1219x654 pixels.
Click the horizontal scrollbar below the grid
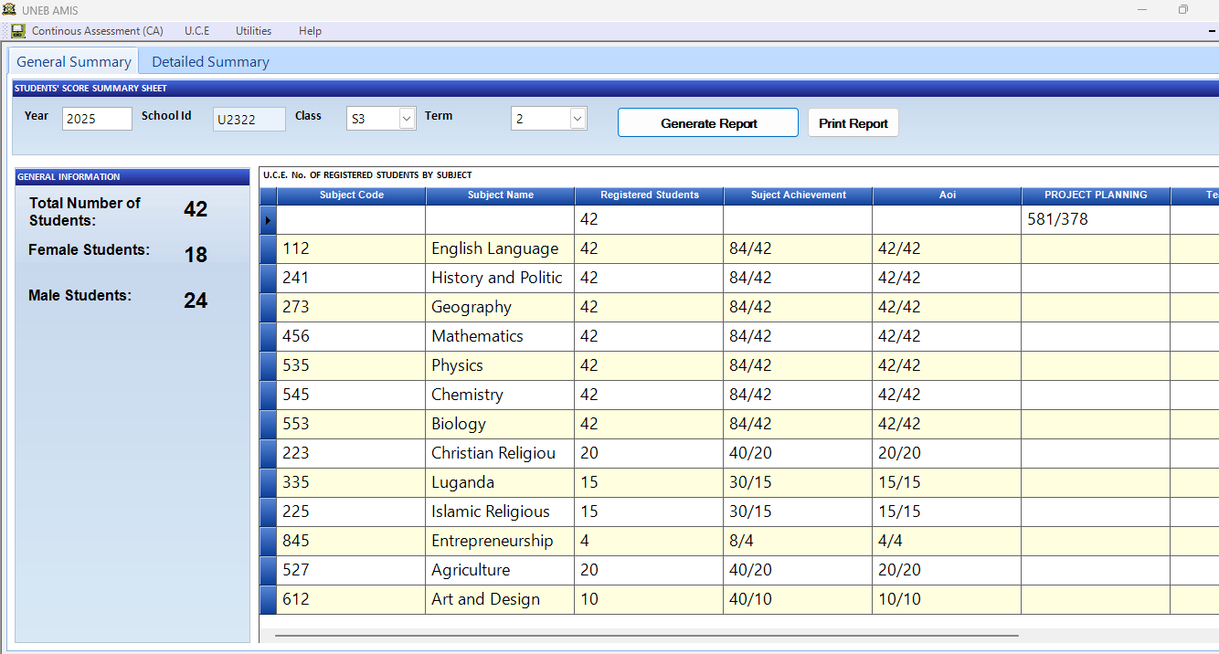[647, 633]
